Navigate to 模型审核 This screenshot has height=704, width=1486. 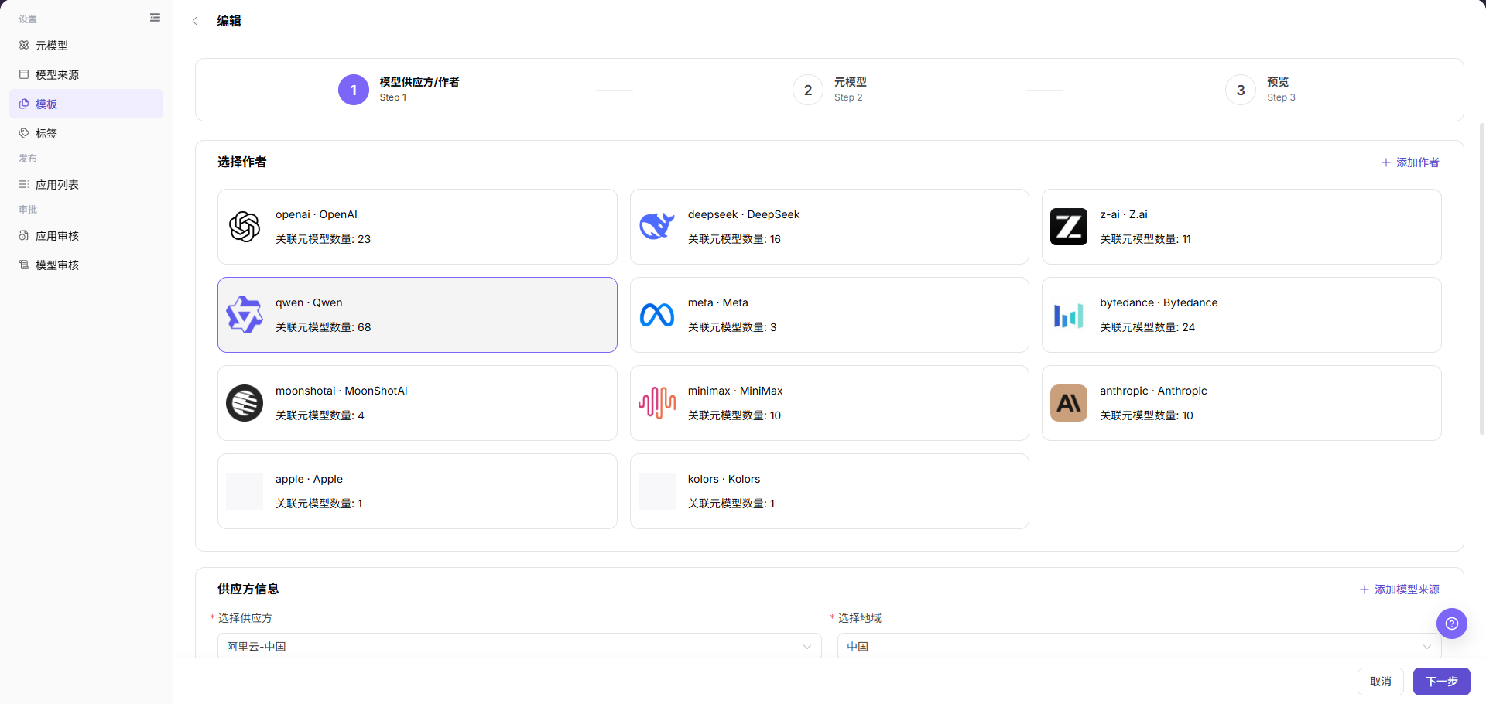pyautogui.click(x=86, y=265)
